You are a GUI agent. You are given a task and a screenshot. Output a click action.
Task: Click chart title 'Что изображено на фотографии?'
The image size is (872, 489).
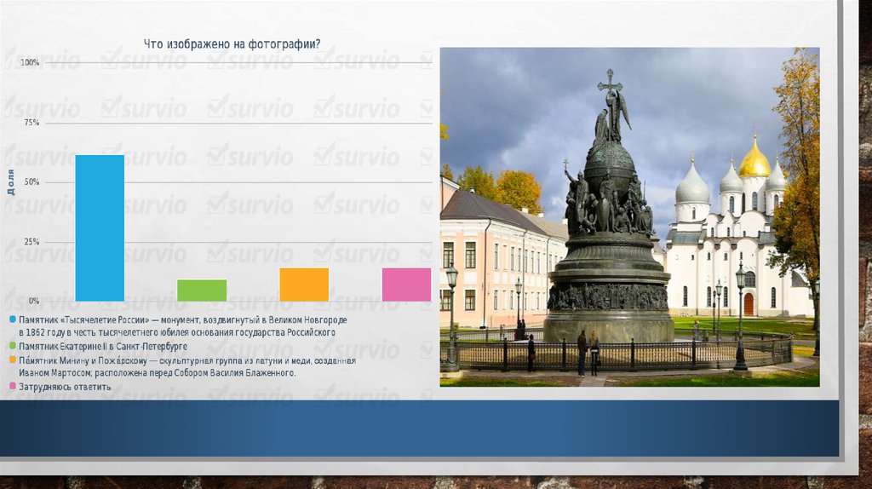232,44
